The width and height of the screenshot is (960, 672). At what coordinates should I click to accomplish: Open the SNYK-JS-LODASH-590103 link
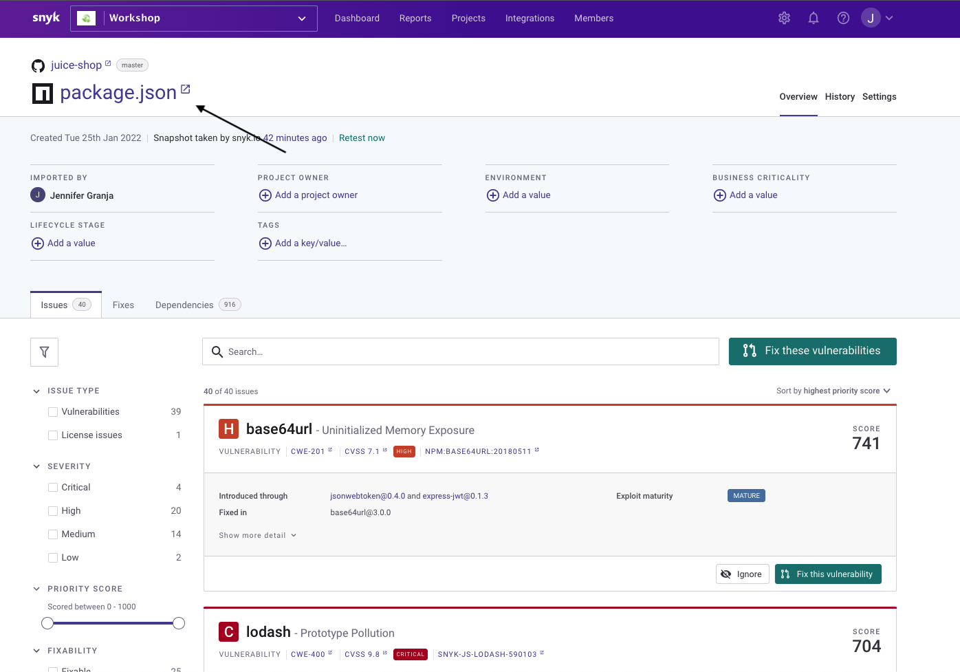(x=490, y=655)
